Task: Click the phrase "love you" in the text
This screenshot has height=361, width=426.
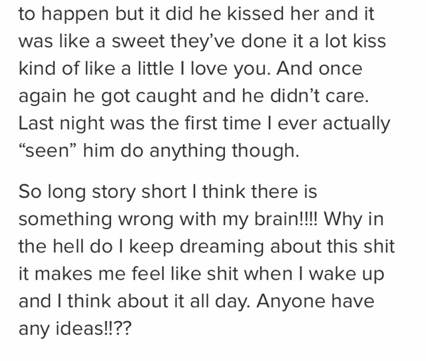Action: point(230,69)
